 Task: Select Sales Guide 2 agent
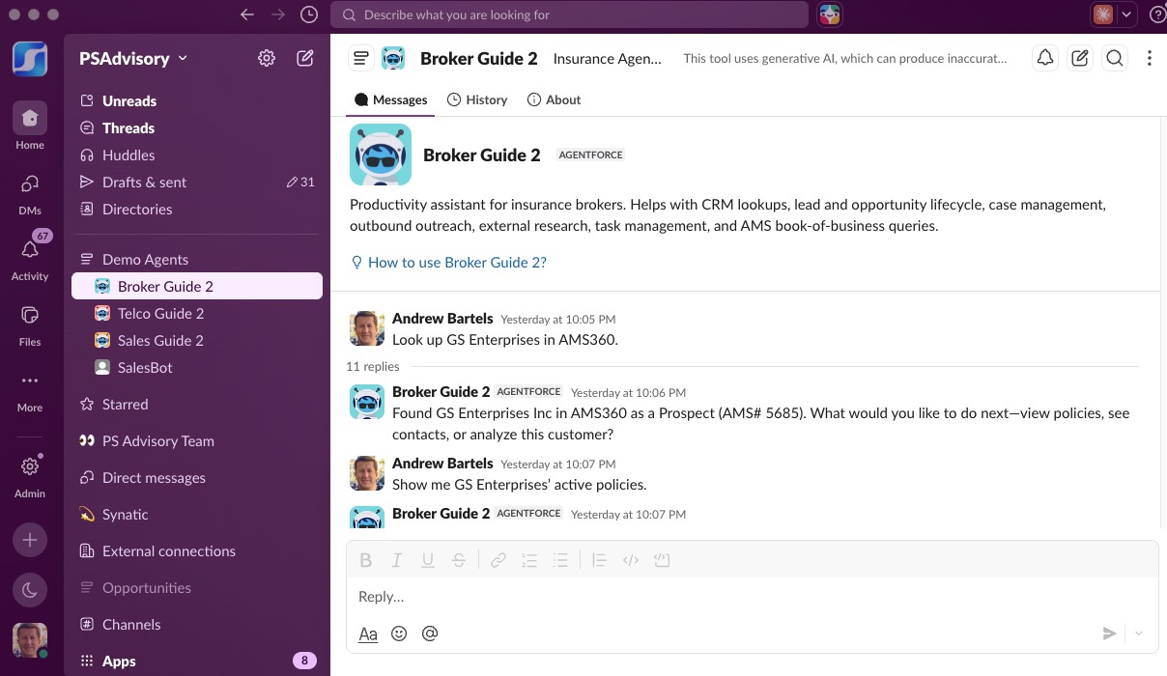coord(197,340)
